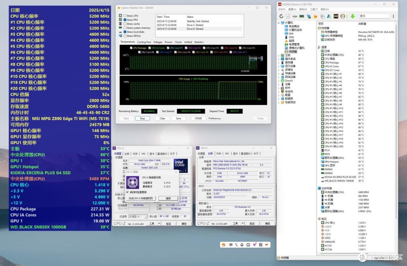Toggle the Stress GPU(s) checkbox
The height and width of the screenshot is (266, 407).
point(125,36)
